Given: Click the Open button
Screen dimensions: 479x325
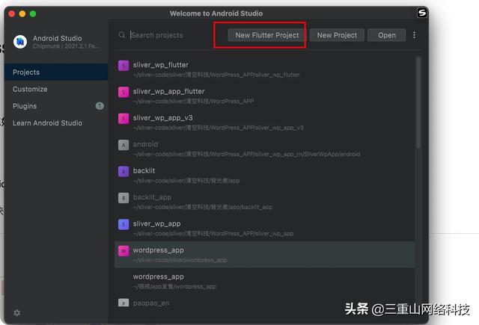Looking at the screenshot, I should pyautogui.click(x=387, y=35).
